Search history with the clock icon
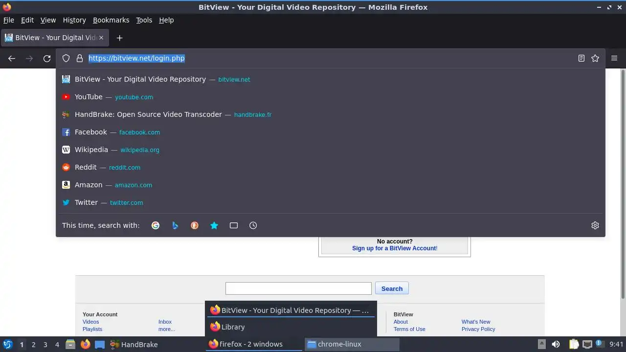This screenshot has height=352, width=626. coord(253,225)
